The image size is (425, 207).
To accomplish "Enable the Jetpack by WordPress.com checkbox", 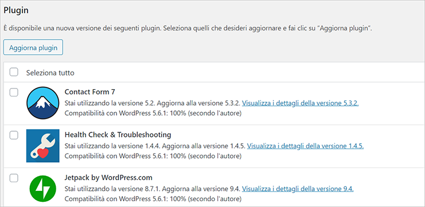I will [x=14, y=178].
